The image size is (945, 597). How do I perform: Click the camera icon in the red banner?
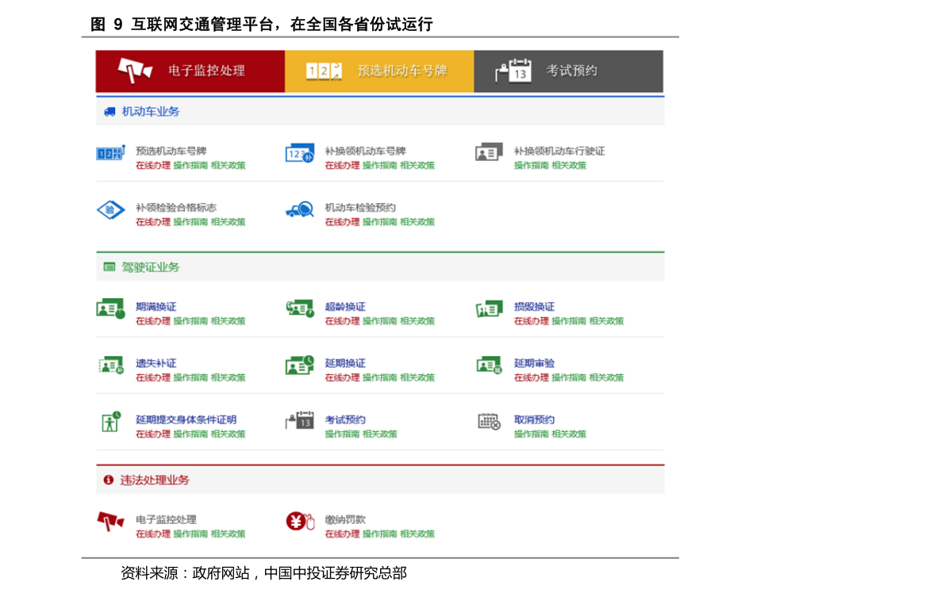[135, 71]
